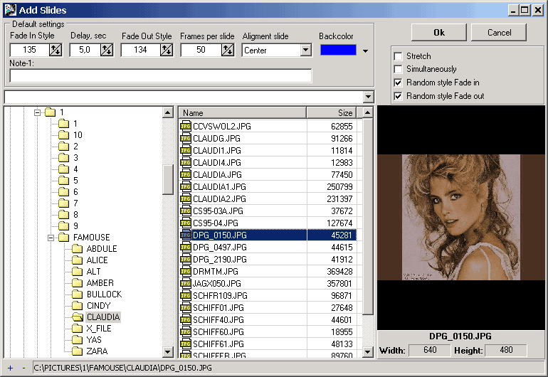
Task: Click the Cancel button
Action: pos(500,33)
